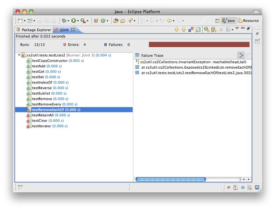Select the Java perspective button

[x=229, y=21]
